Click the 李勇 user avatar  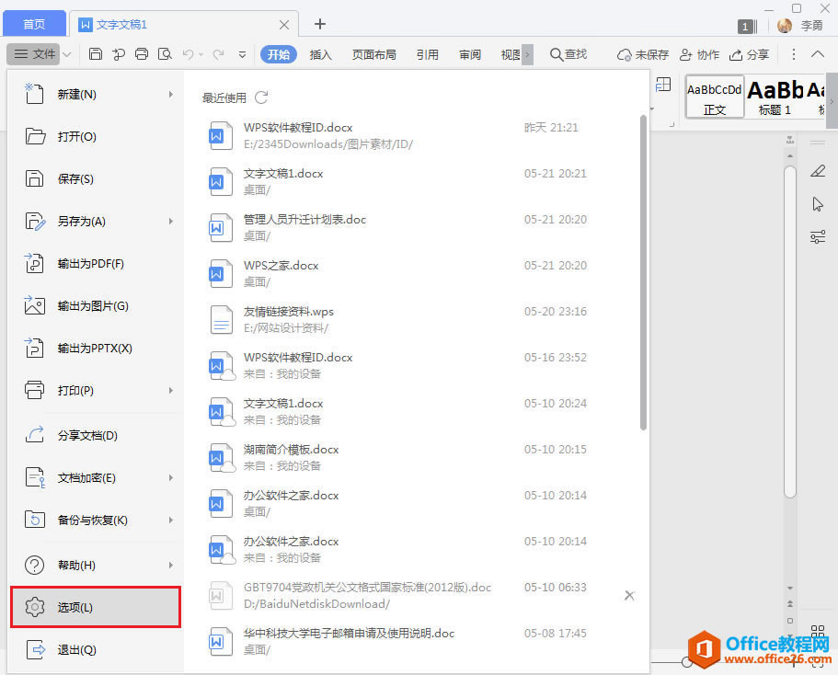coord(785,25)
